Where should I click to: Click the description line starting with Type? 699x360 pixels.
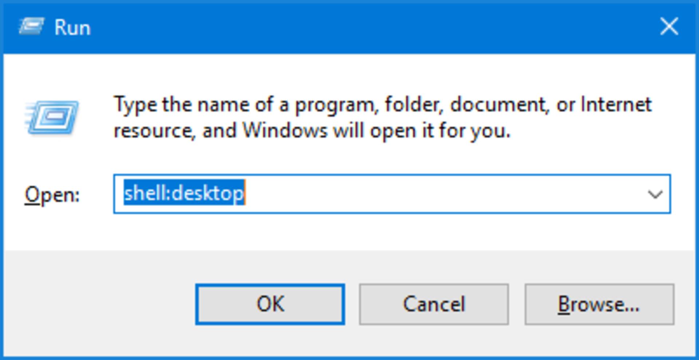tap(383, 105)
